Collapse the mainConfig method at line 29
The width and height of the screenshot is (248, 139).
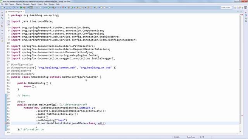click(x=10, y=102)
